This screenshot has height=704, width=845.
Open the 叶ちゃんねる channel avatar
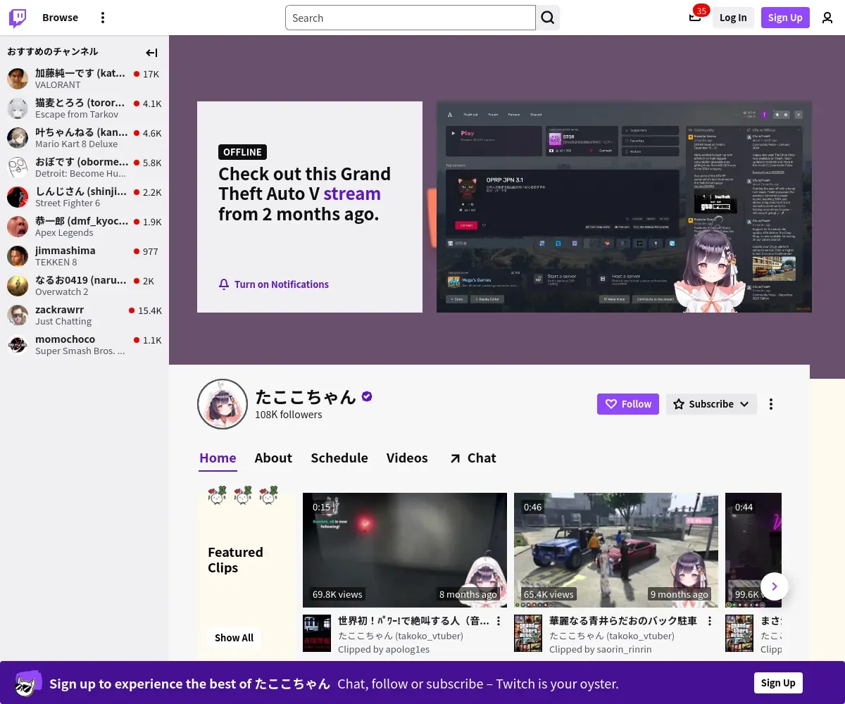(x=18, y=137)
